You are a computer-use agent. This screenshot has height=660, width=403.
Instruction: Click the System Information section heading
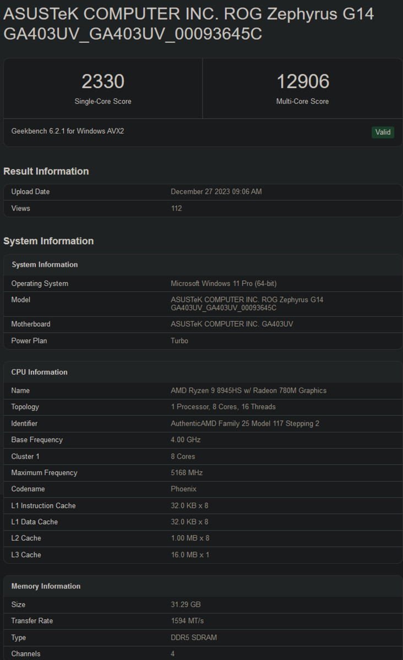tap(48, 241)
